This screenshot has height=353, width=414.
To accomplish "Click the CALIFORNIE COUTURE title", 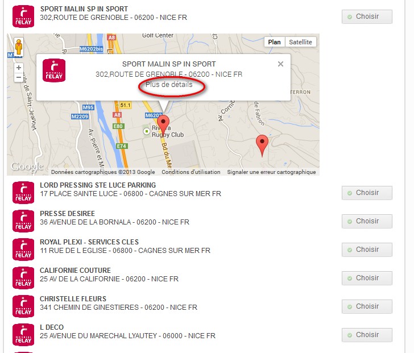I will pyautogui.click(x=75, y=271).
